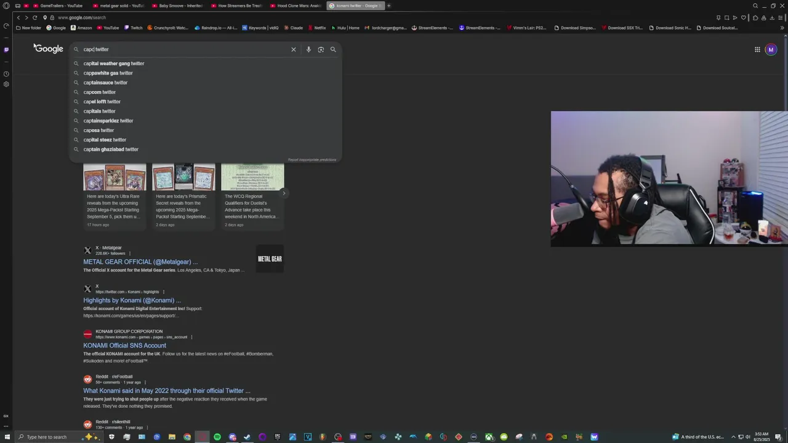Switch to GameTrailers YouTube tab
788x443 pixels.
[x=57, y=6]
